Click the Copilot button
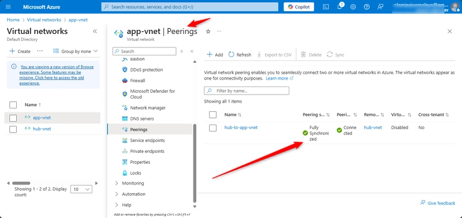Image resolution: width=462 pixels, height=218 pixels. coord(299,7)
